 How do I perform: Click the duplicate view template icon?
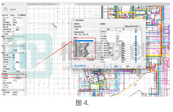75,60
